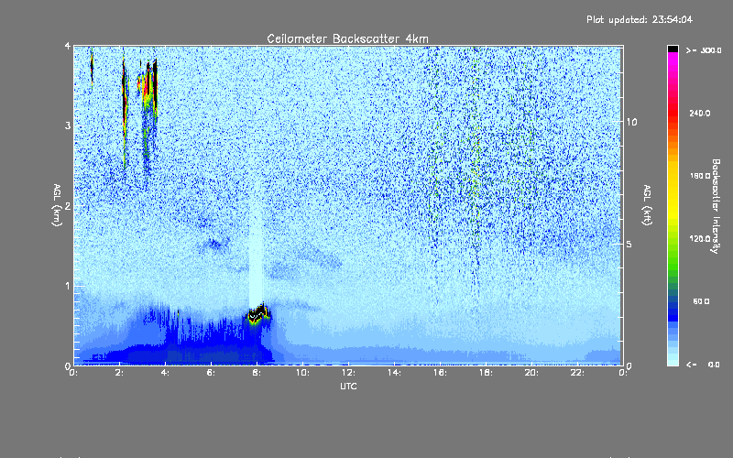
Task: Select the '20:' UTC tick label
Action: click(x=531, y=373)
